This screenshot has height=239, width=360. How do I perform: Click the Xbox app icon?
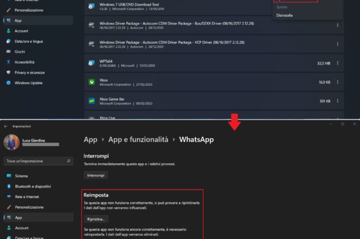tap(91, 82)
